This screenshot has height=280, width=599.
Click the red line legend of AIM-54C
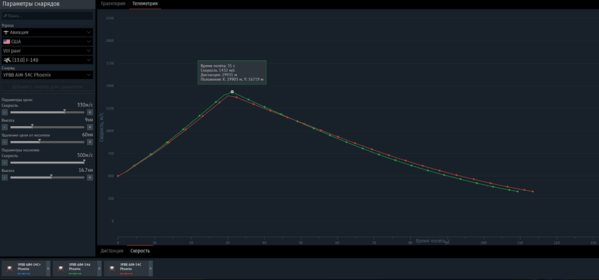coord(126,274)
